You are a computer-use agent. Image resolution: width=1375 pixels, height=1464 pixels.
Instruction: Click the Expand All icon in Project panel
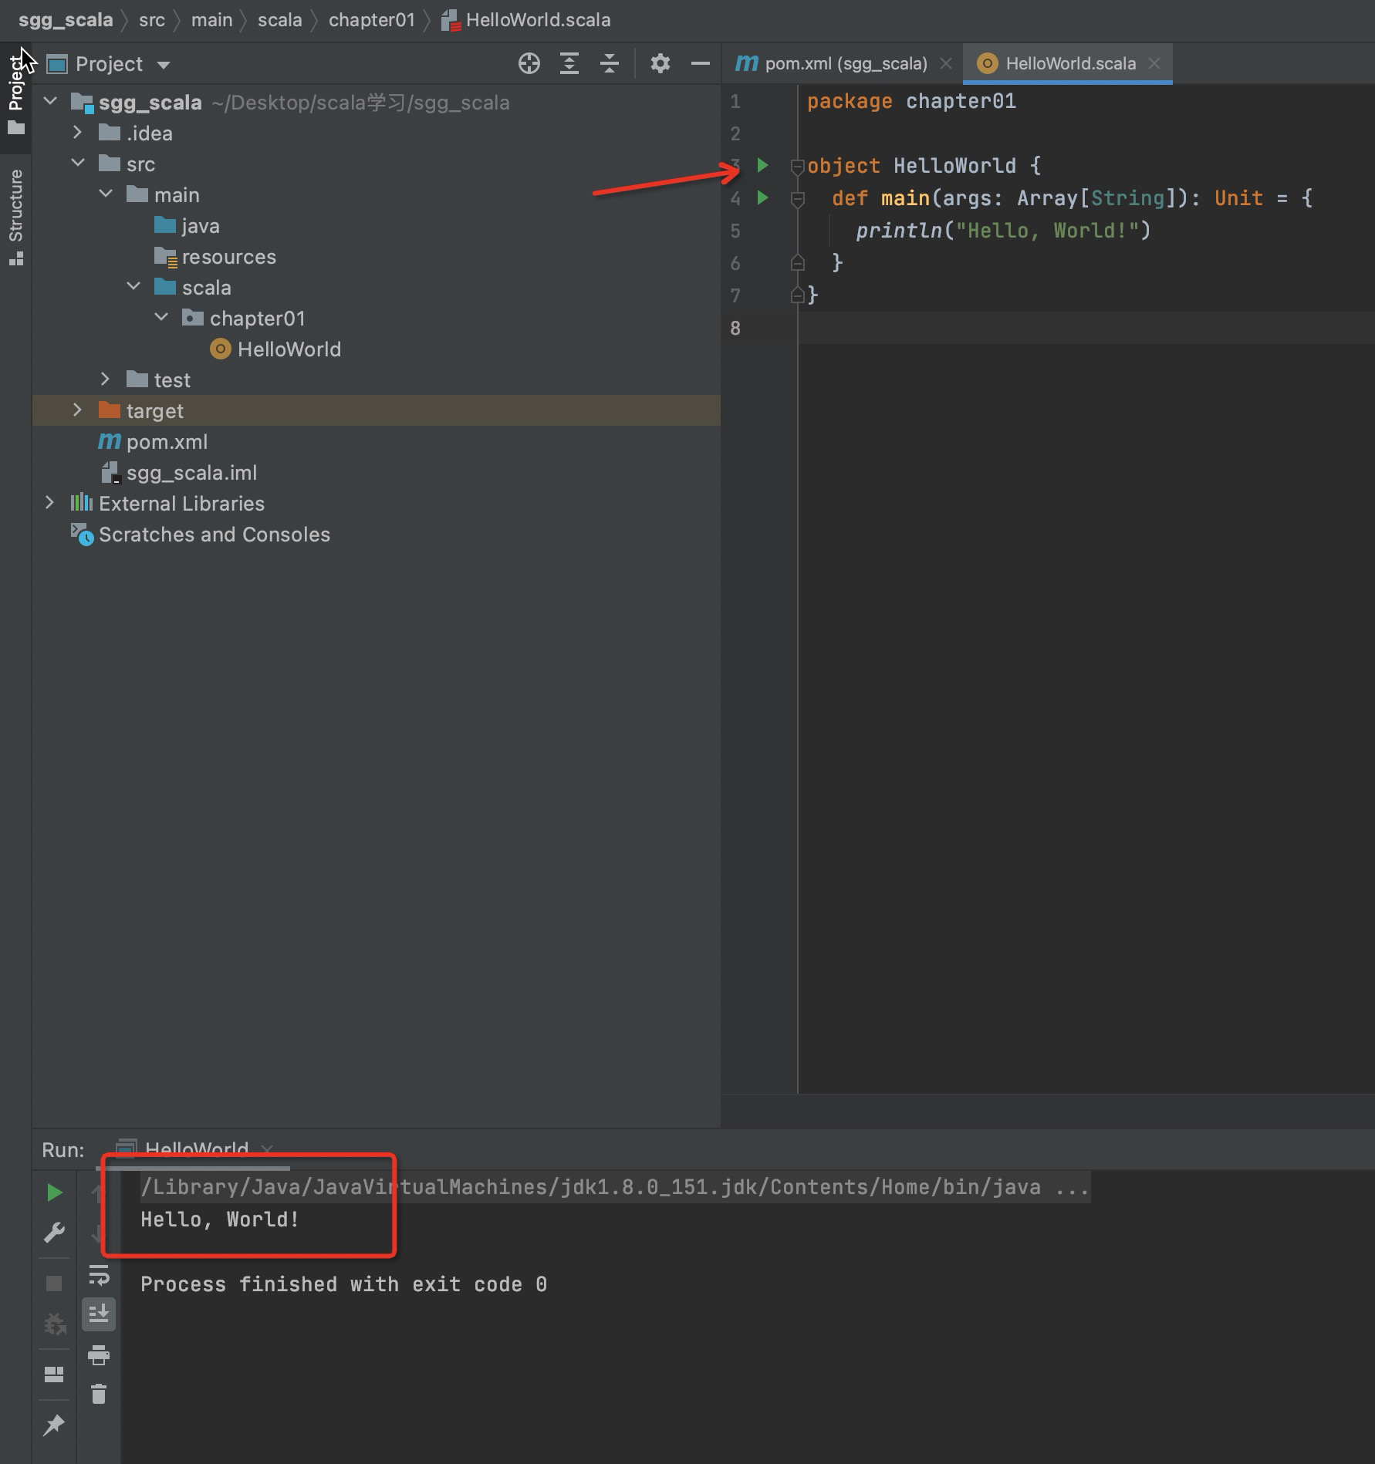(569, 63)
